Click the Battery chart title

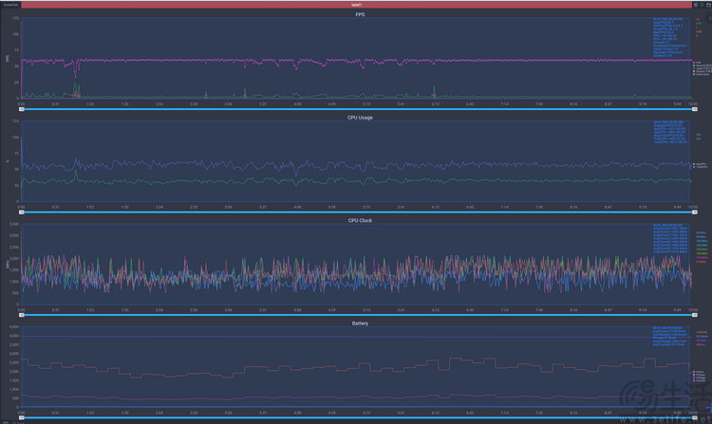pos(360,323)
